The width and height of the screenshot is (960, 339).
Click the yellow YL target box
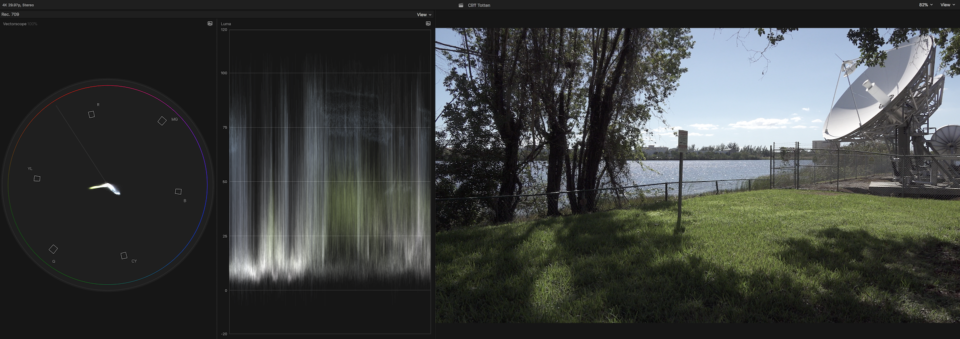[37, 178]
